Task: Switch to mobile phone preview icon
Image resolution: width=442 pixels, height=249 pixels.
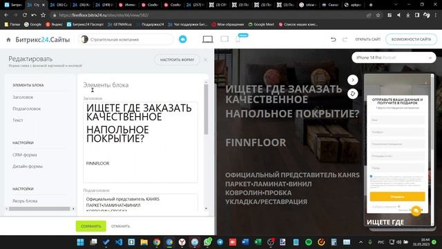Action: [x=238, y=39]
